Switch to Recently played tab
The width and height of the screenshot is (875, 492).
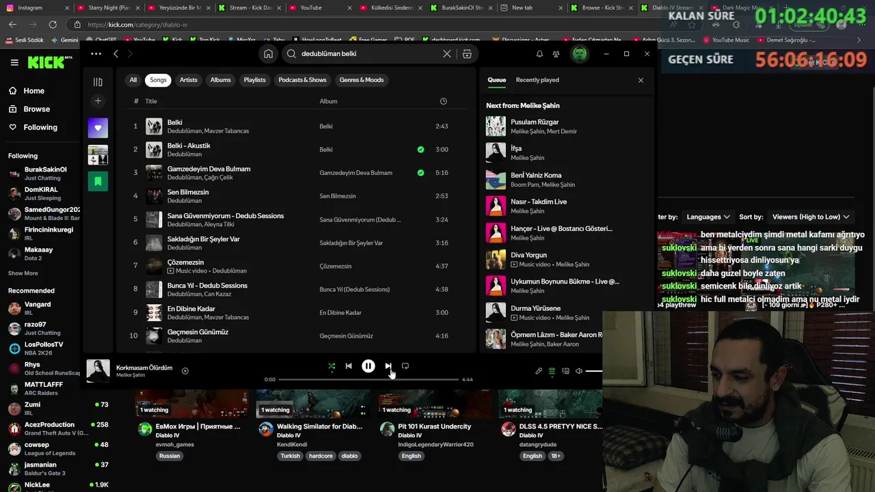pos(537,80)
